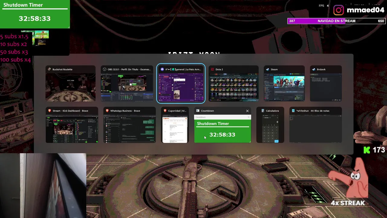
Task: Click the green Kick logo next to 173
Action: 367,150
